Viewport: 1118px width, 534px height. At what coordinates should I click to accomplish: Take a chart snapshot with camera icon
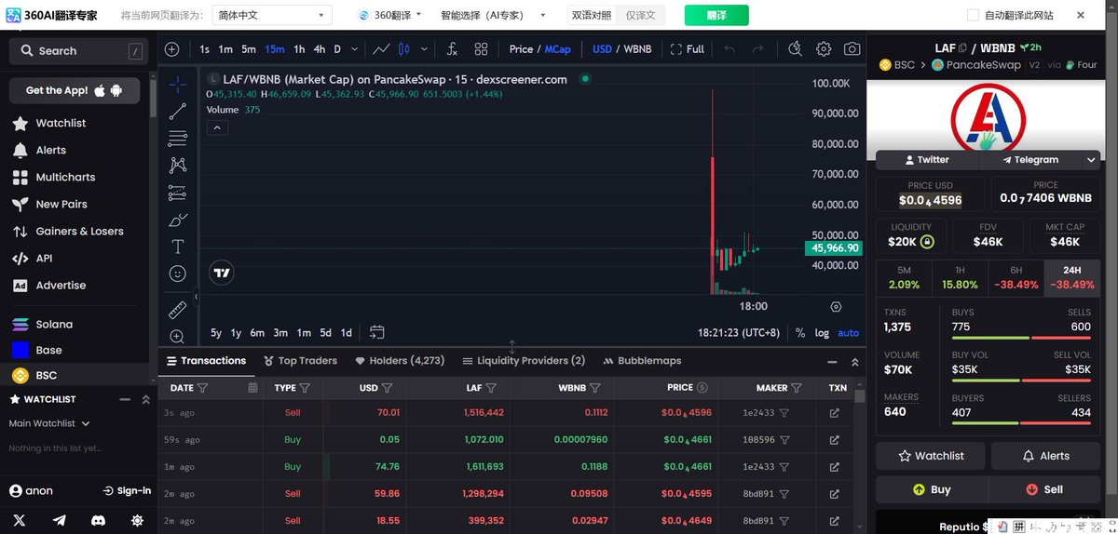[x=852, y=49]
